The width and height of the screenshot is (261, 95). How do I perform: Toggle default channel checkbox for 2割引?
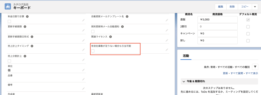248,27
